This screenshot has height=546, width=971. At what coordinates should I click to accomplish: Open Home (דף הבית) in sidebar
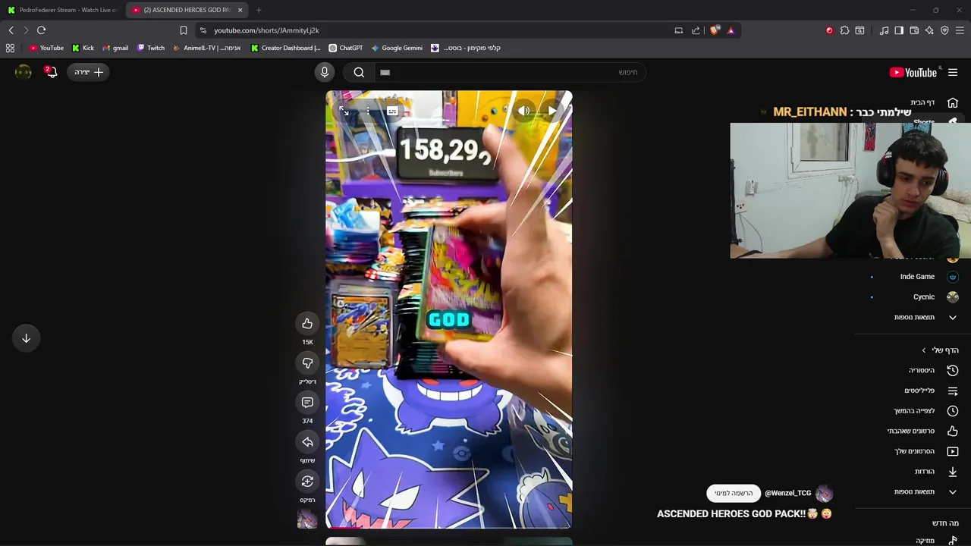point(933,102)
